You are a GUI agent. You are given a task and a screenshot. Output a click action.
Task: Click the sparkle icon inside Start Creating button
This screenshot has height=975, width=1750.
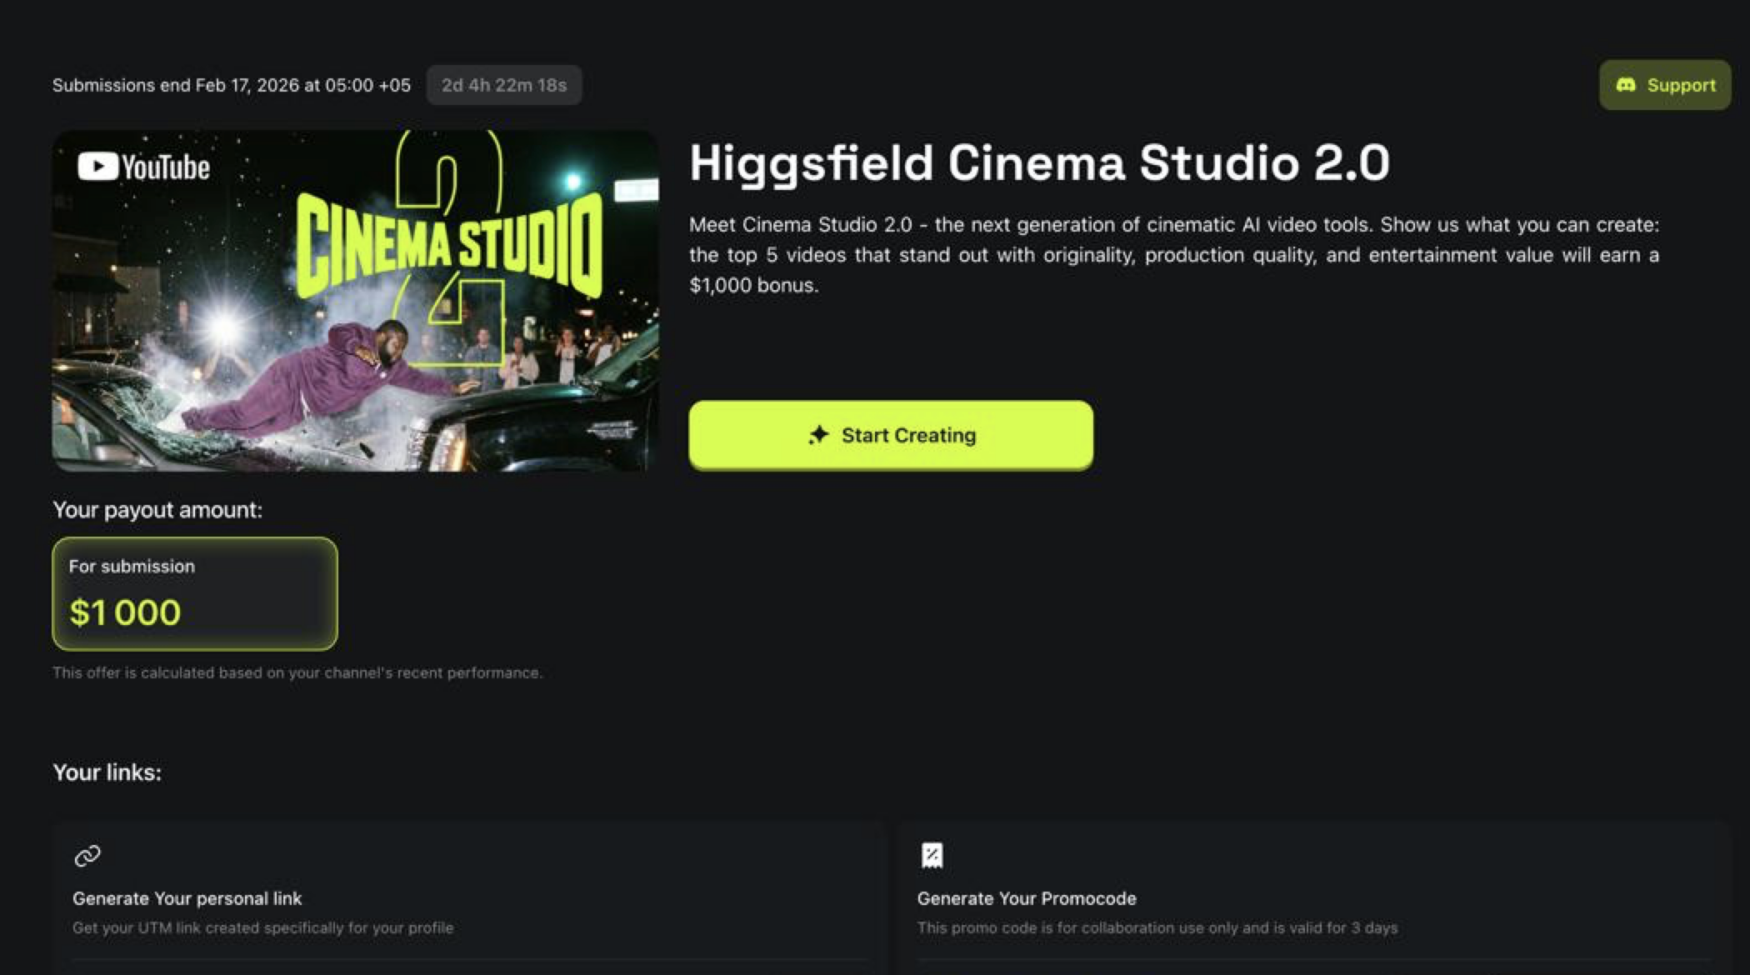pos(818,434)
